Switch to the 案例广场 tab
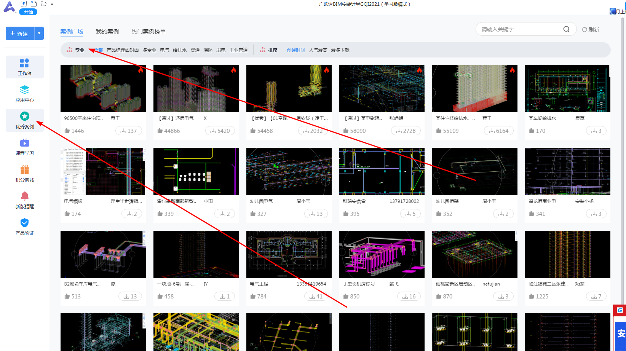This screenshot has height=351, width=626. tap(72, 32)
